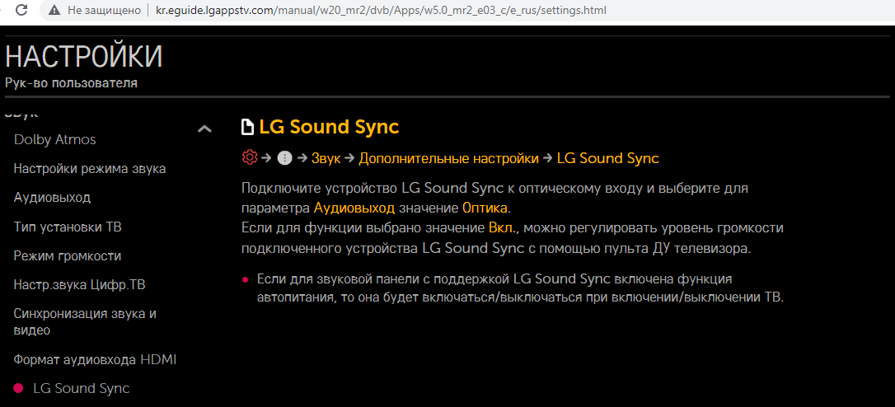Select Настр.звука Цифр.ТВ sidebar entry
Viewport: 895px width, 407px height.
coord(80,284)
